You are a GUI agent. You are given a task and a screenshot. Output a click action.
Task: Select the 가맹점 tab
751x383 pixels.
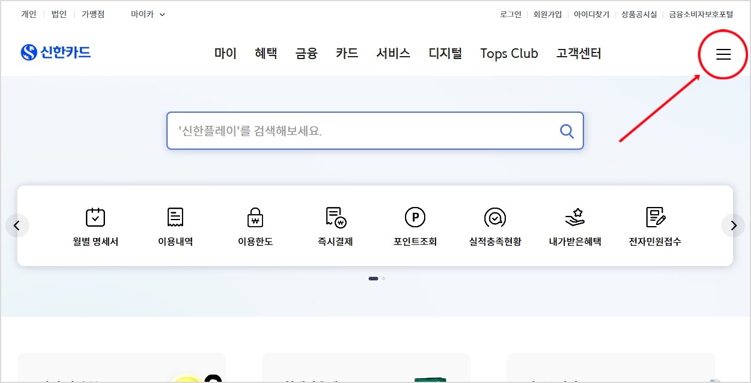coord(93,14)
